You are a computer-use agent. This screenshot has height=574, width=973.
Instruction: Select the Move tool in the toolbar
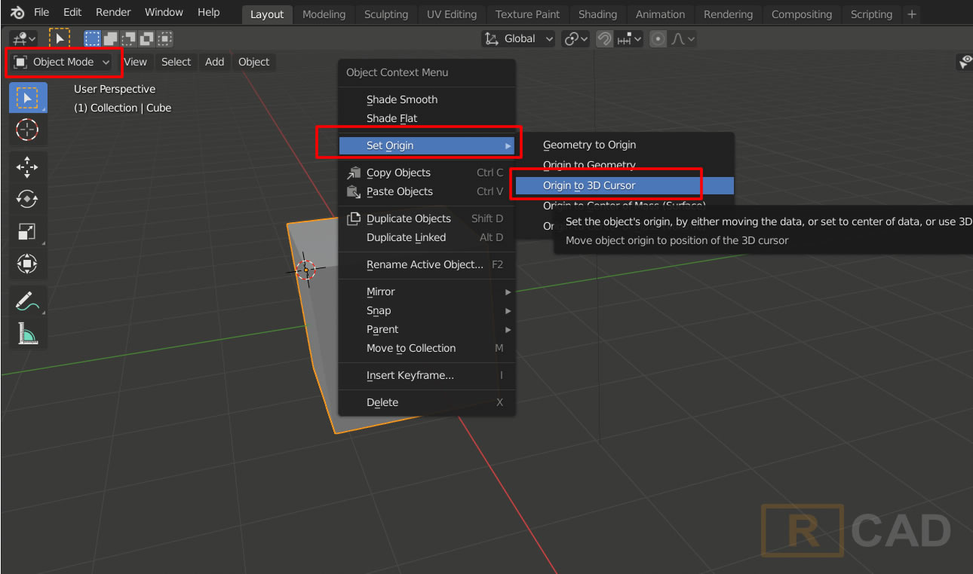click(x=28, y=166)
